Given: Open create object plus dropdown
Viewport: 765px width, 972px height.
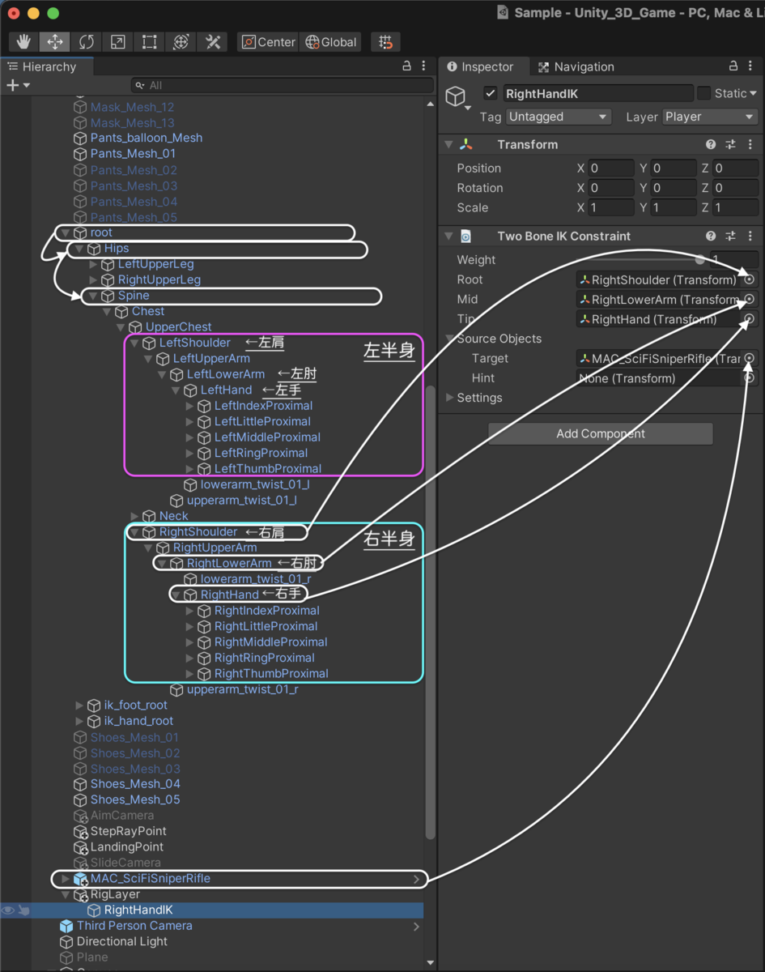Looking at the screenshot, I should pyautogui.click(x=18, y=85).
